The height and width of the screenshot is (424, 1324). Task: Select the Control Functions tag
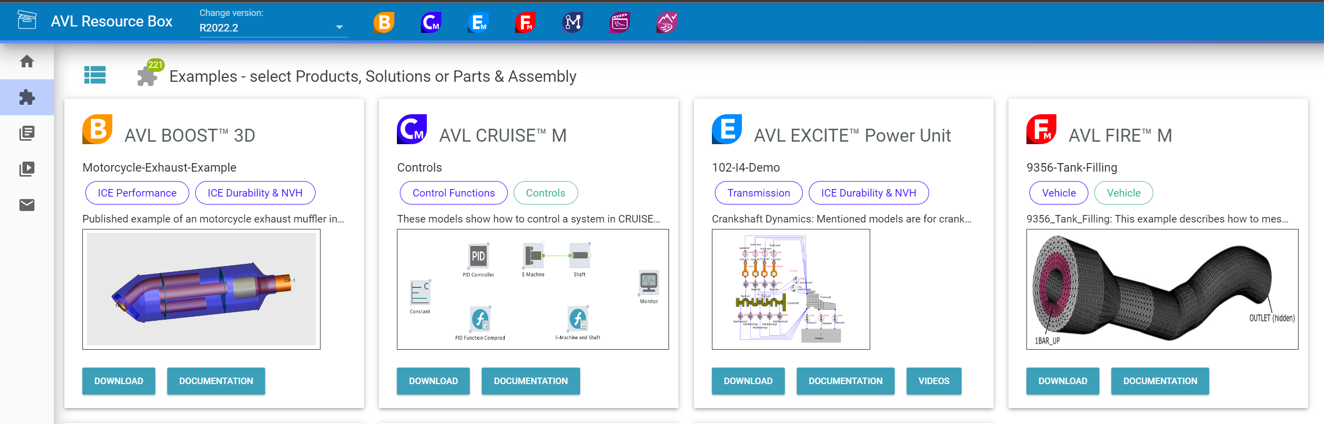[x=453, y=193]
